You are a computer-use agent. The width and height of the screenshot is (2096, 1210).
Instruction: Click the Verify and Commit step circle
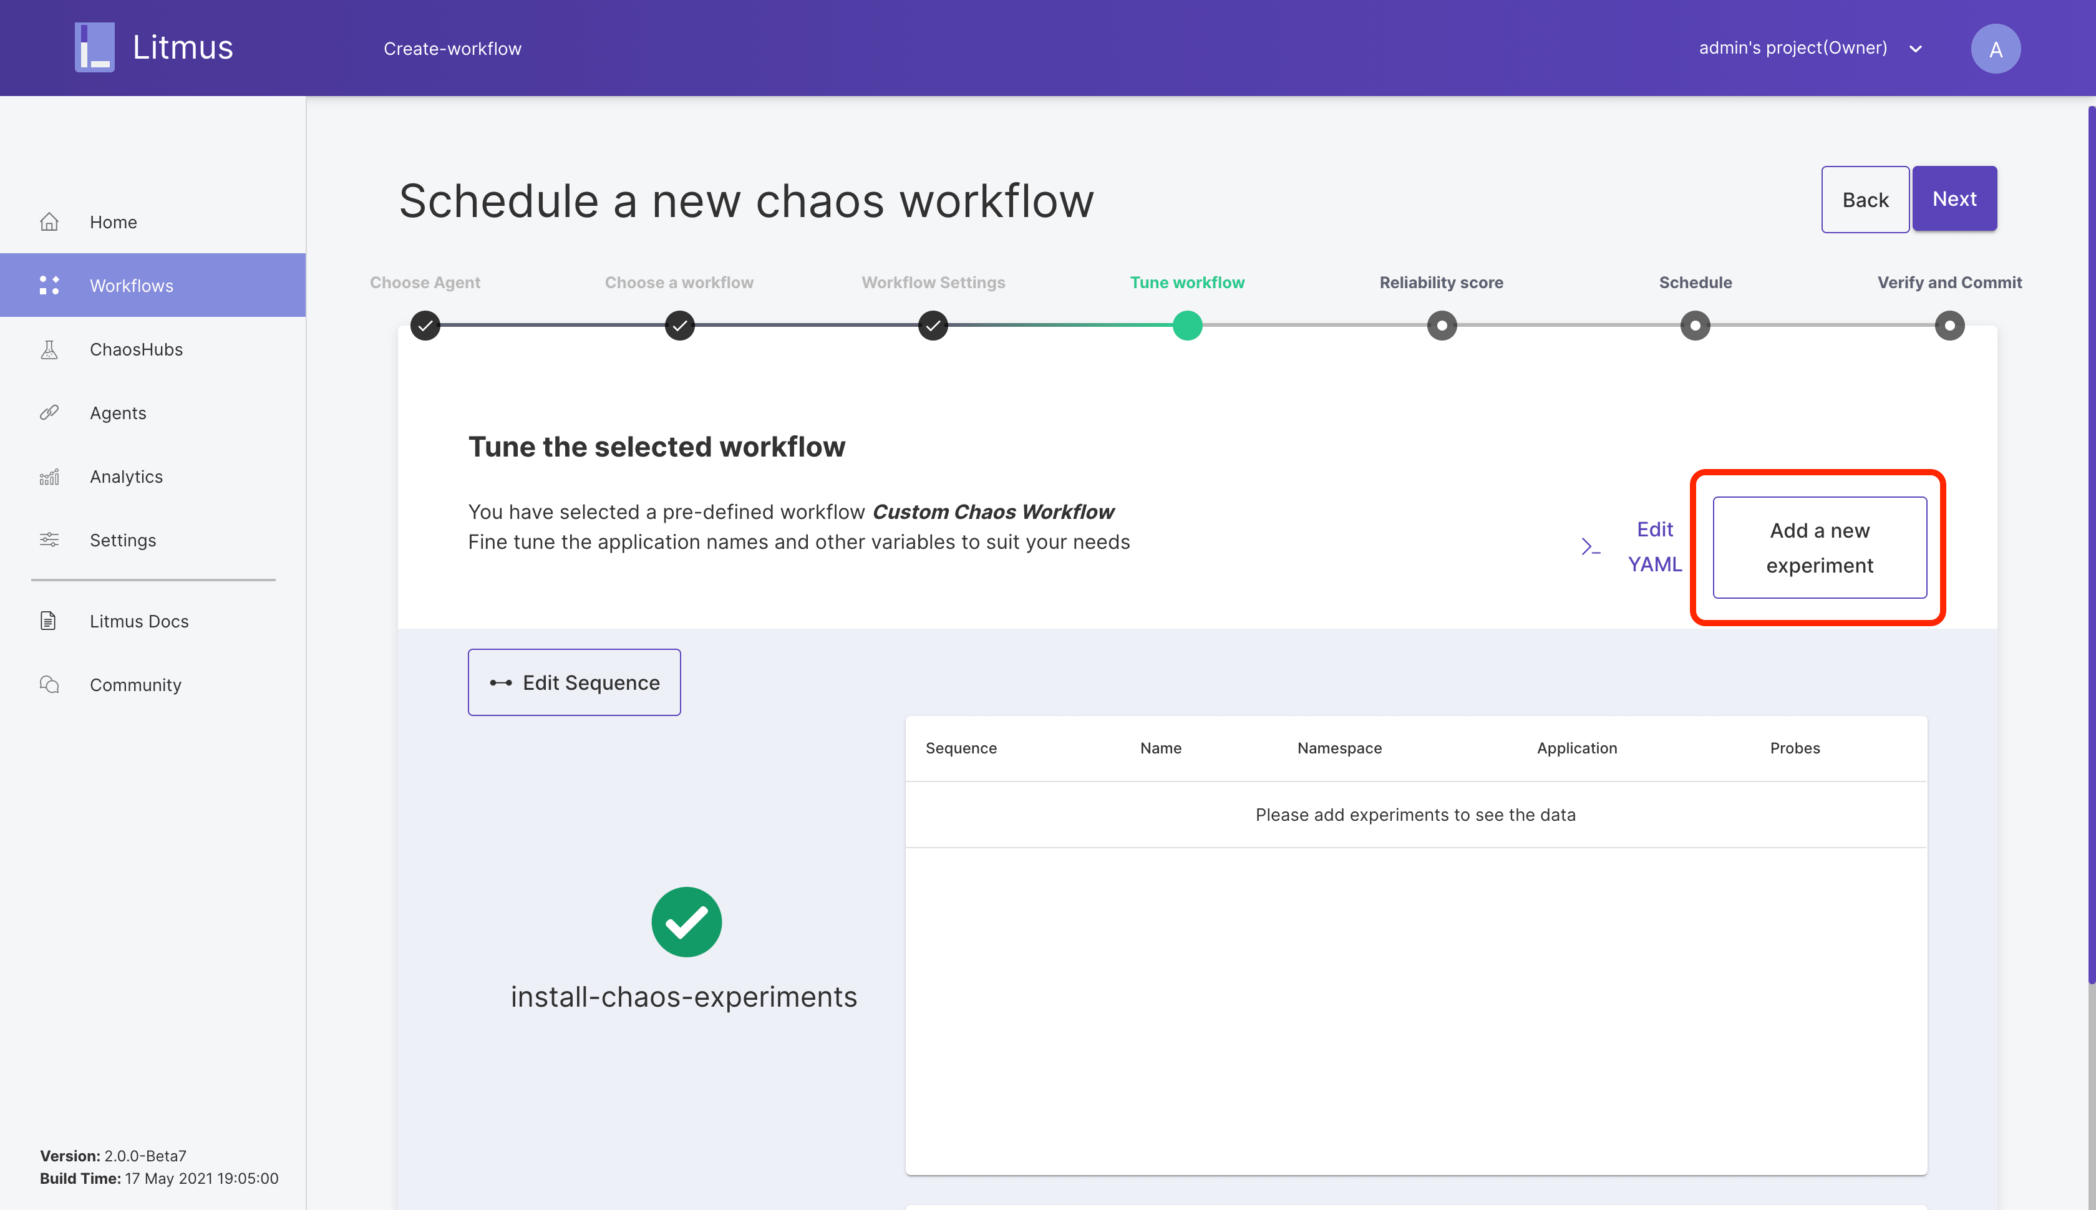point(1949,325)
